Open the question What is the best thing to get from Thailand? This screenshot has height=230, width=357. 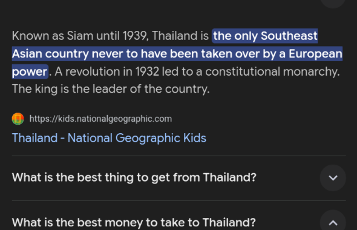(134, 177)
